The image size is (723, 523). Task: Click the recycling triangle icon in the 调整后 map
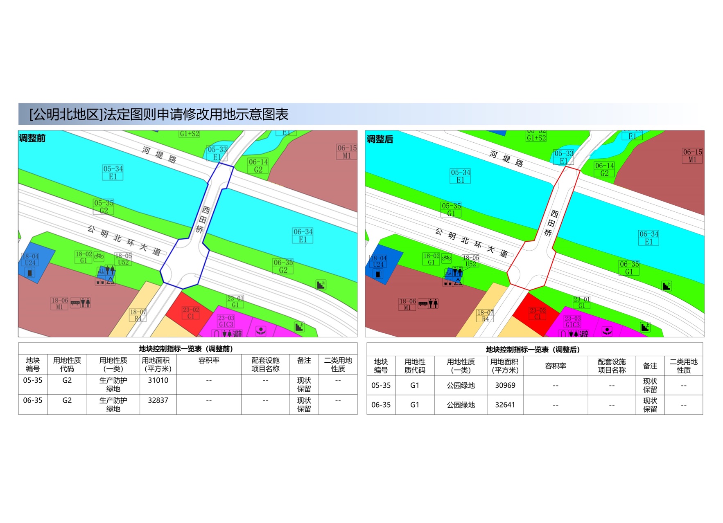coord(458,282)
